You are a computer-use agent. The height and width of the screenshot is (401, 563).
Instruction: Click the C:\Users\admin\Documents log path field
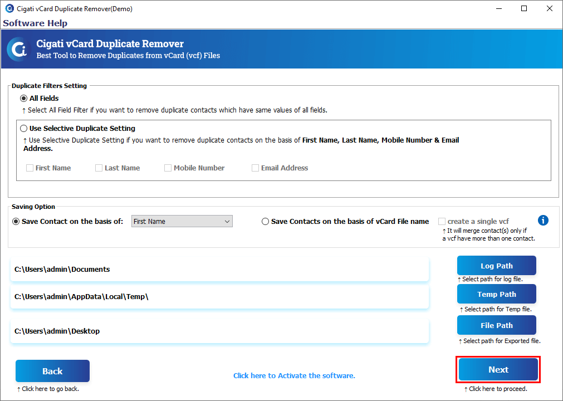pos(219,269)
